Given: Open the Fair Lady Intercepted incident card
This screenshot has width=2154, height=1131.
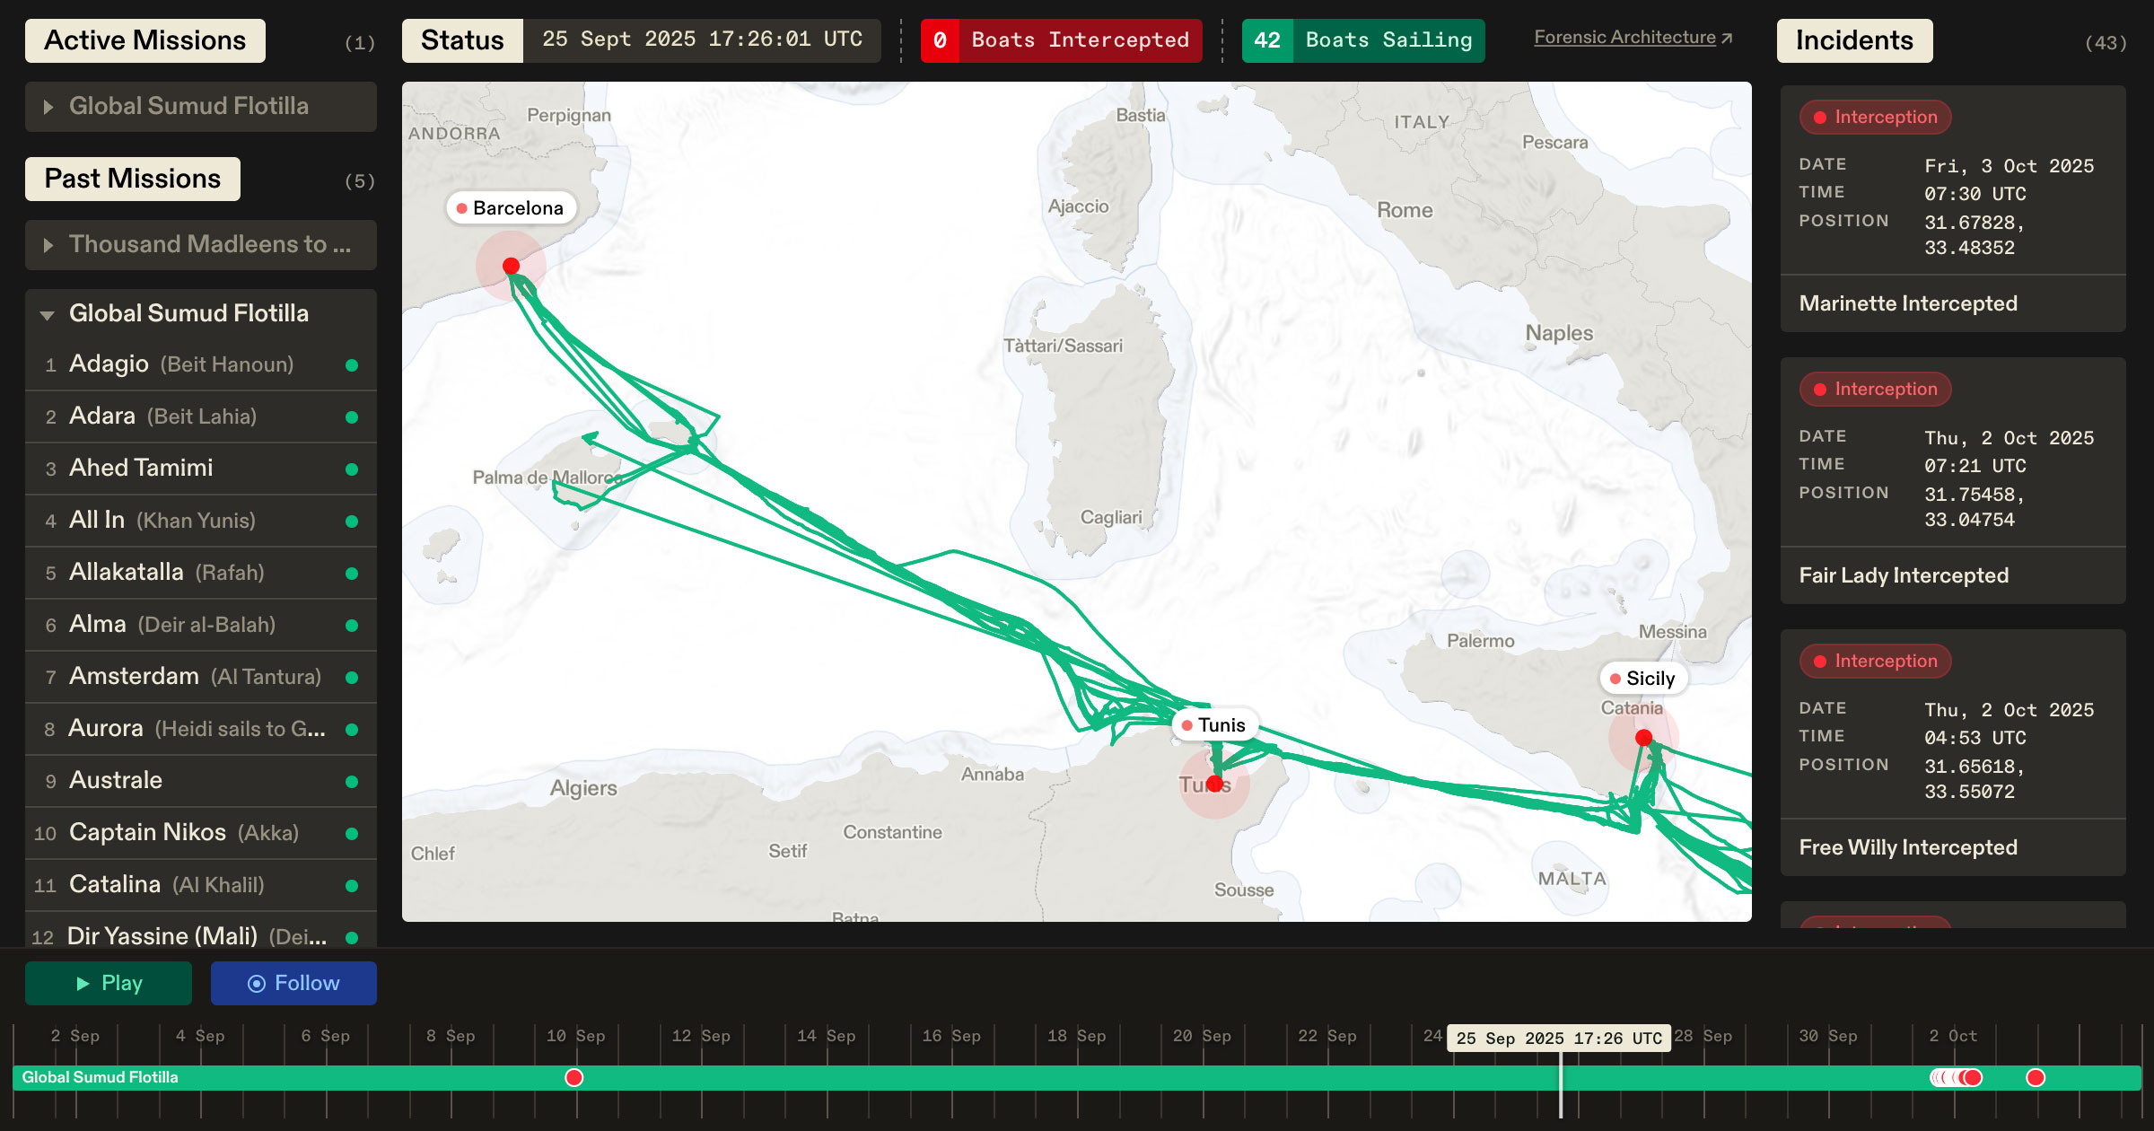Looking at the screenshot, I should pos(1953,480).
